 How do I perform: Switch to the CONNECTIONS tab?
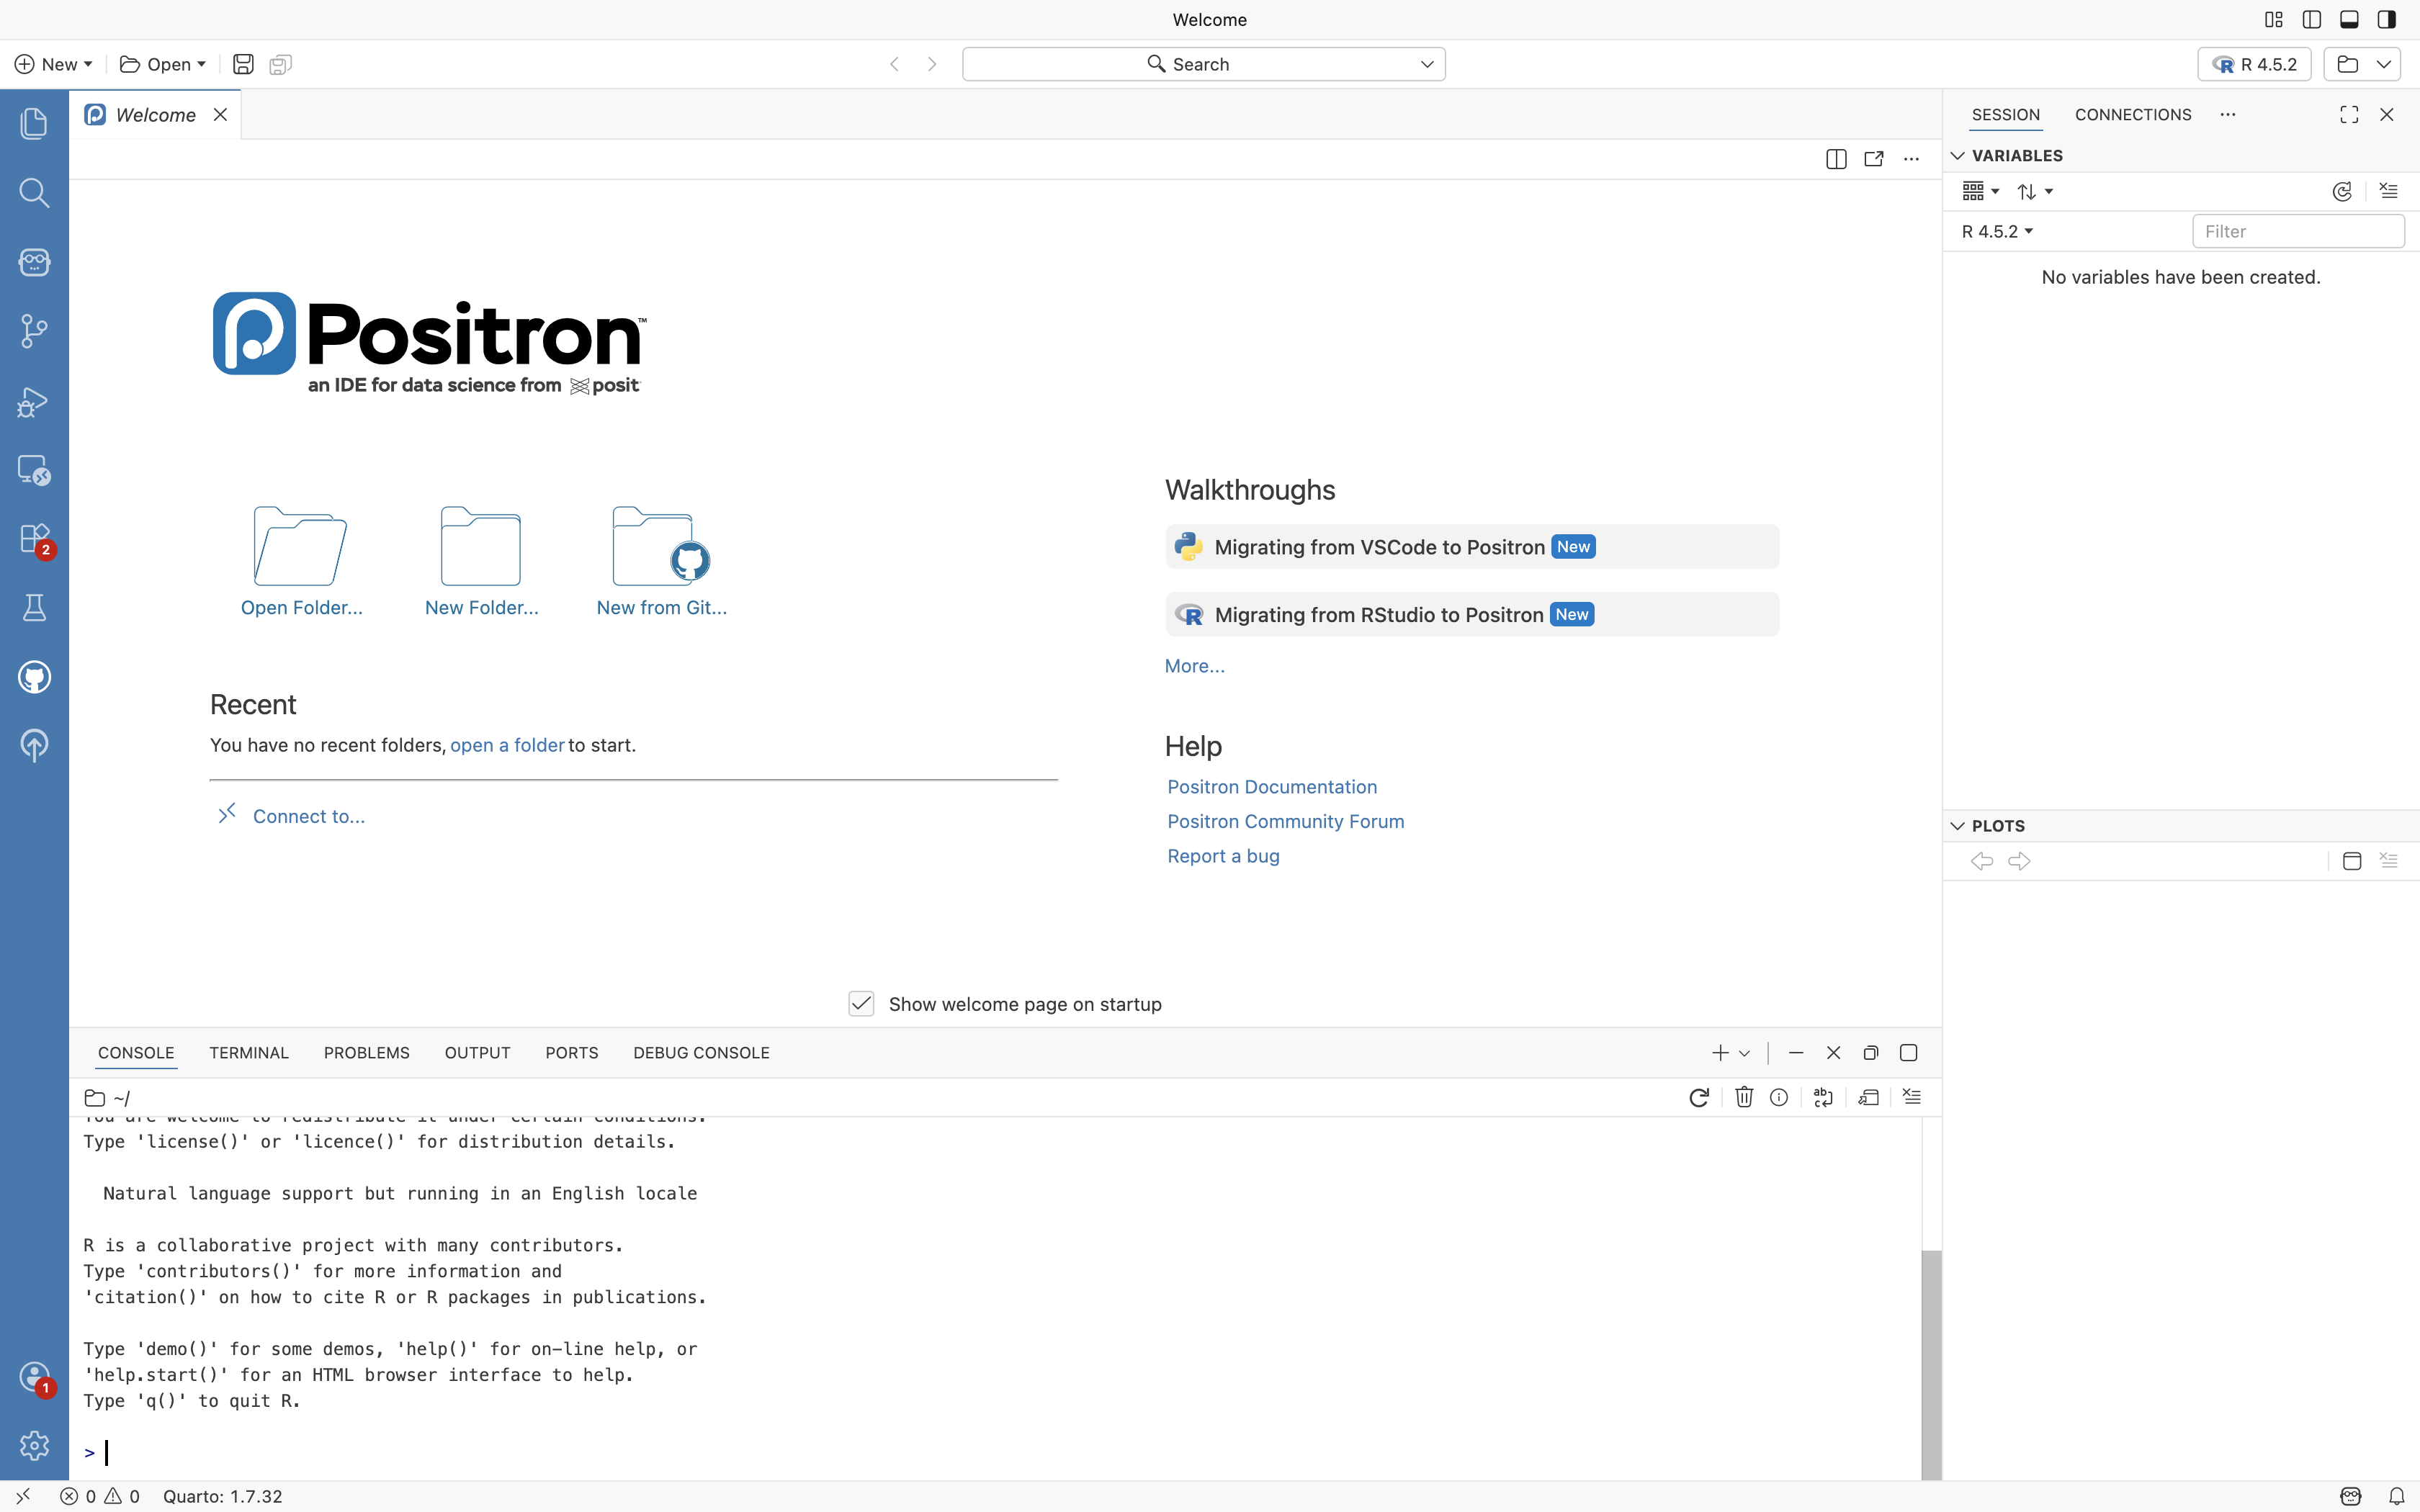coord(2132,114)
